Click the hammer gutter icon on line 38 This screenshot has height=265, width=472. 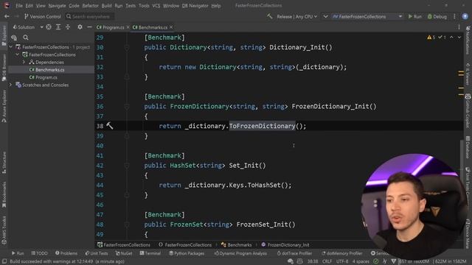110,126
